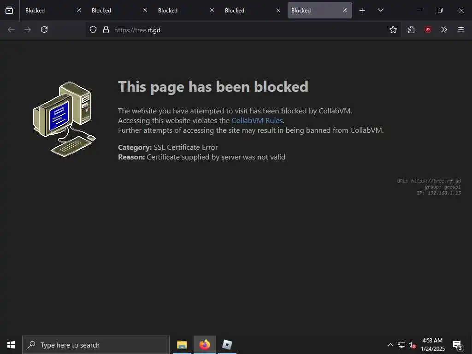Open the CollabVM Rules link
The image size is (472, 354).
(x=257, y=120)
